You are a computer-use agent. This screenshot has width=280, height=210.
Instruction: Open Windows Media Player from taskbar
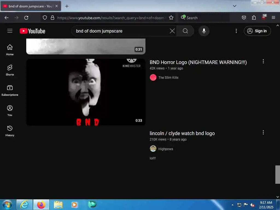(x=74, y=205)
